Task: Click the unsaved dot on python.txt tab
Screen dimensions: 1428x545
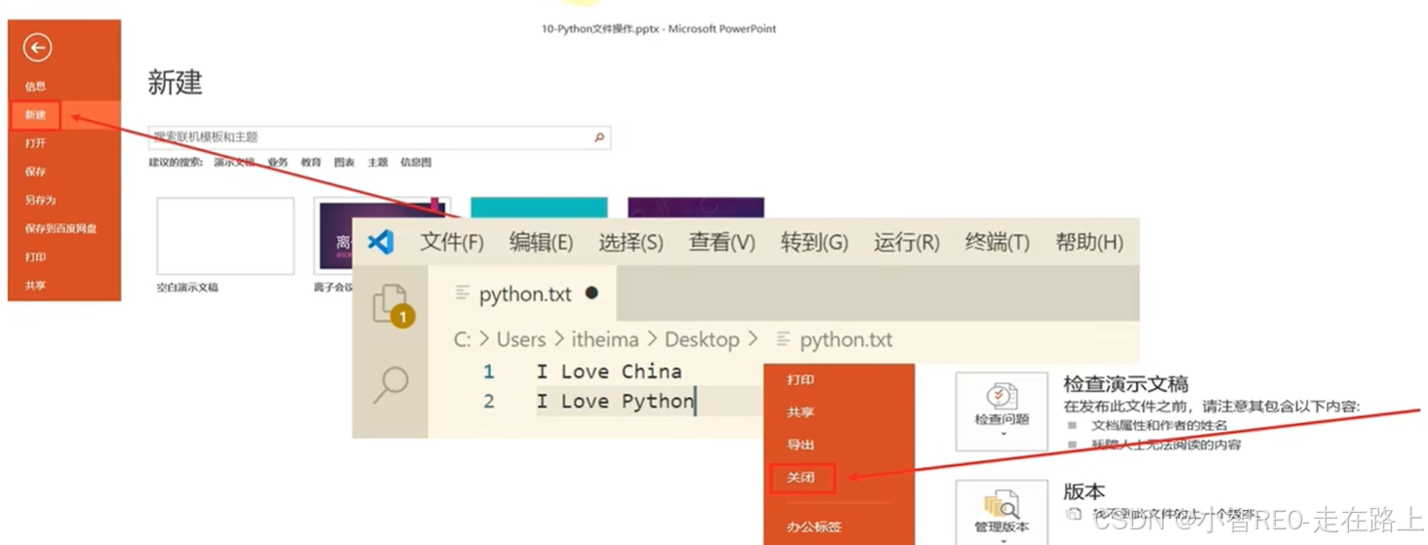Action: [x=592, y=292]
